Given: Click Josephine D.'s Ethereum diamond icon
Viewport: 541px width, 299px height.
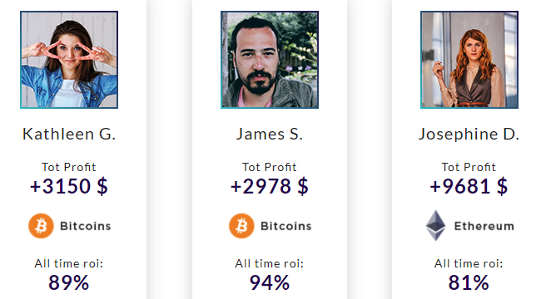Looking at the screenshot, I should 436,226.
